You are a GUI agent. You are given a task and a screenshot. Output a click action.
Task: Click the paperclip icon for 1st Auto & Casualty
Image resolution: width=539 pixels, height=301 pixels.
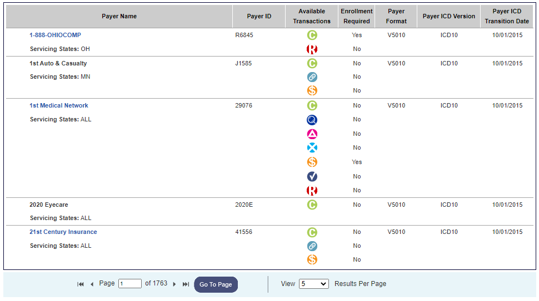312,77
